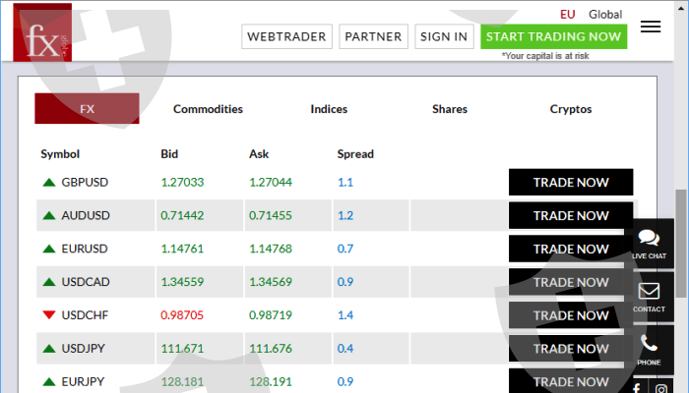
Task: Click the FX logo in header
Action: click(x=42, y=33)
